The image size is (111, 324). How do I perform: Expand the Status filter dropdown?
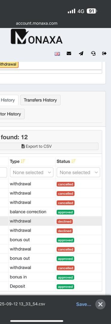78,172
